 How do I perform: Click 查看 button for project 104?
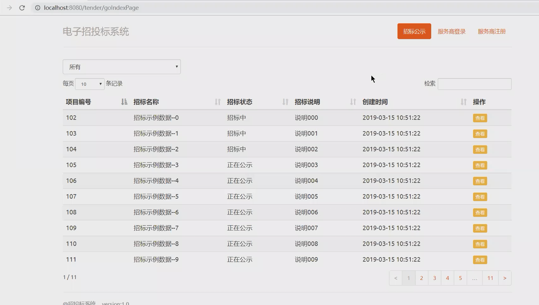(480, 149)
